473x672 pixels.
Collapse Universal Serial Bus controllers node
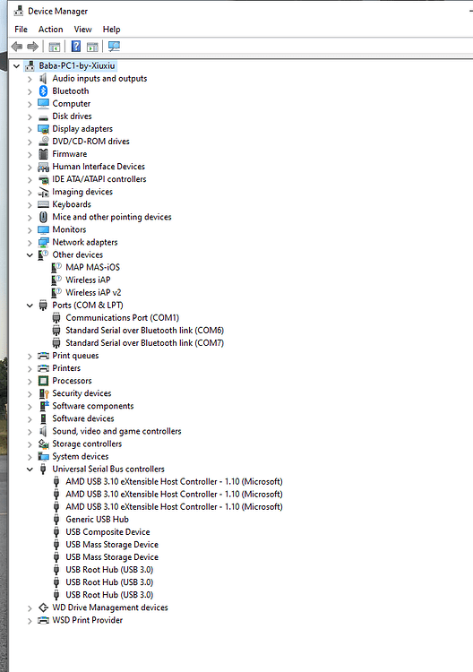point(30,470)
